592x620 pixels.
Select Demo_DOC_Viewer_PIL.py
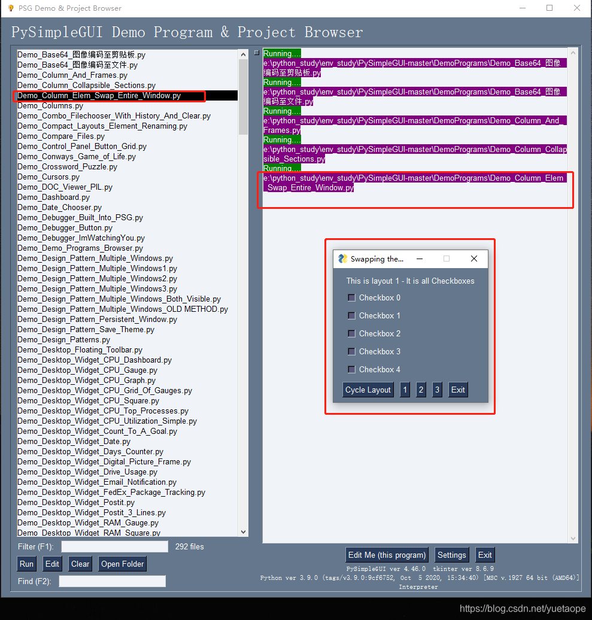tap(65, 187)
